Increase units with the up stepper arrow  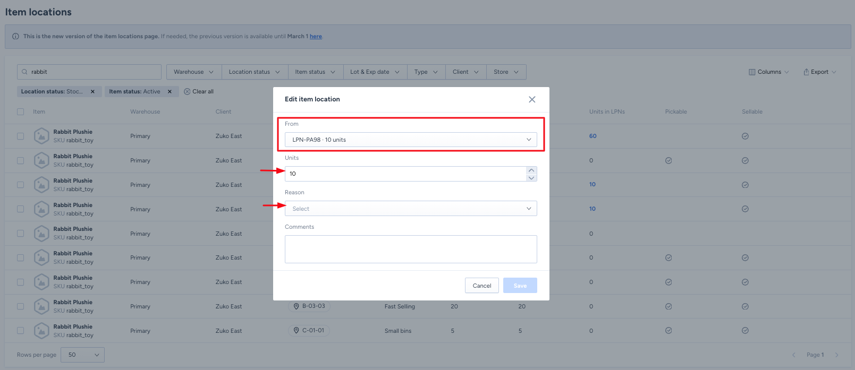pos(531,170)
